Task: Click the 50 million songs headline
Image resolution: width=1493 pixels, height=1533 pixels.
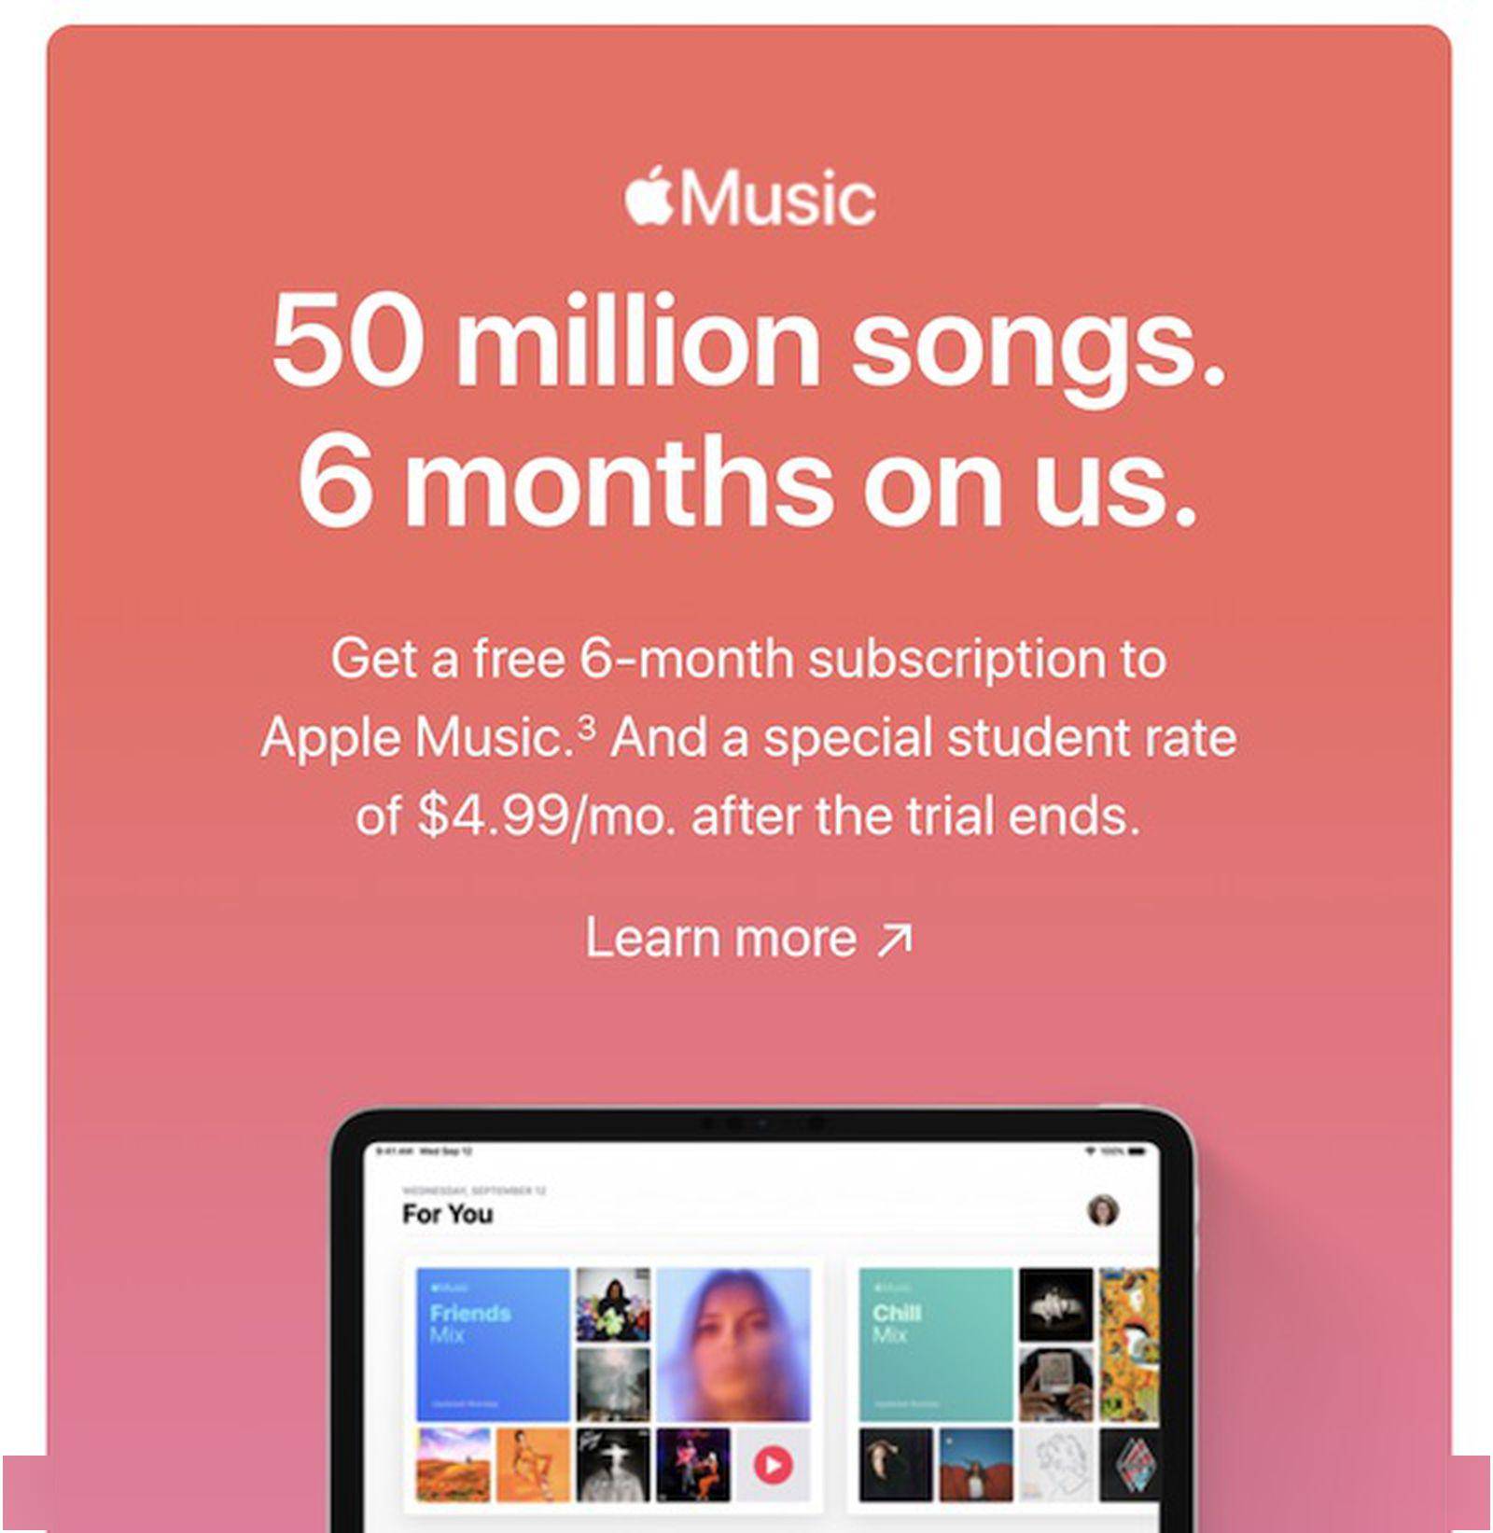Action: pyautogui.click(x=748, y=339)
